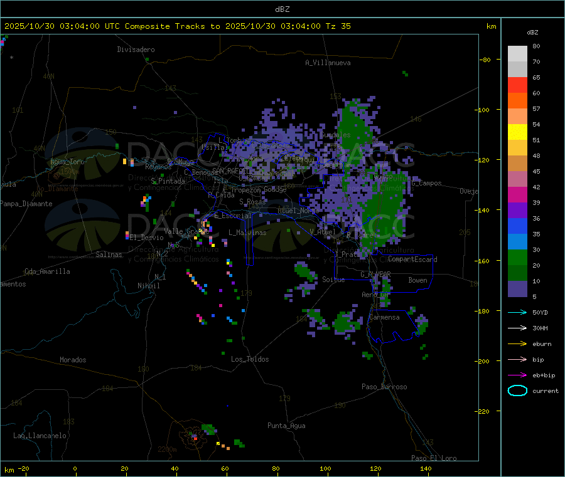Click the green echo cell west of Carmensa
This screenshot has width=565, height=477.
(x=345, y=322)
